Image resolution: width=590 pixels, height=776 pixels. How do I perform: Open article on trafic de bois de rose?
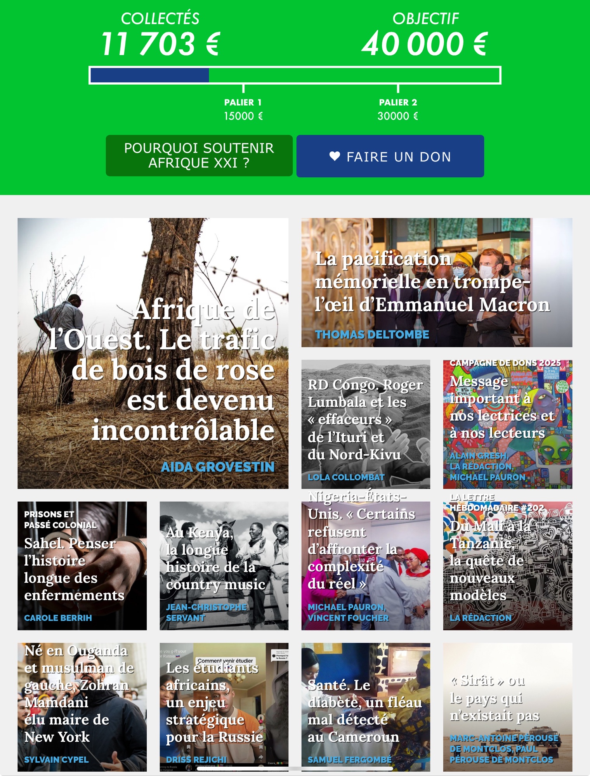(153, 353)
